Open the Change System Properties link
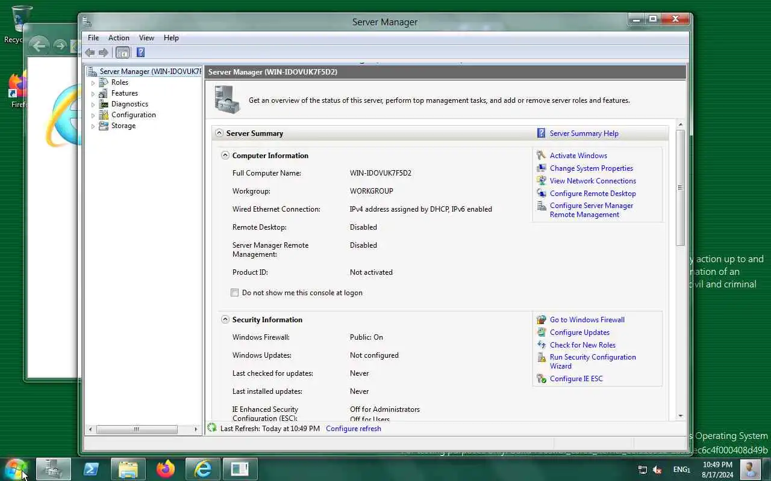The width and height of the screenshot is (771, 481). pyautogui.click(x=592, y=168)
